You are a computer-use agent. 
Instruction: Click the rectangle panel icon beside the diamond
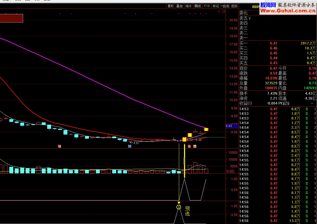(224, 11)
